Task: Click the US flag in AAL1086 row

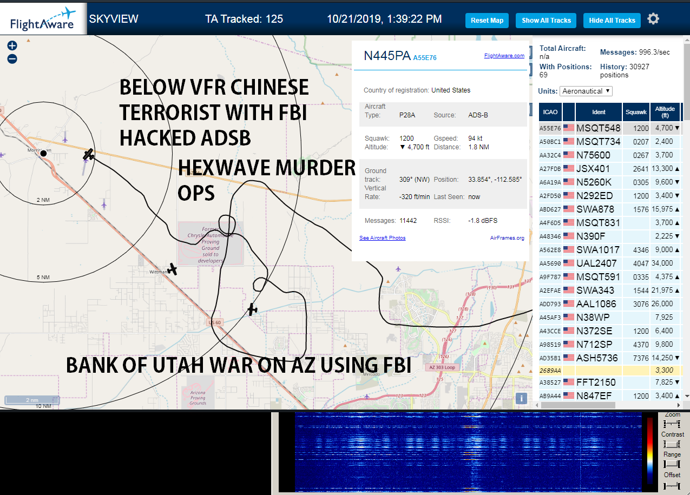Action: (568, 304)
